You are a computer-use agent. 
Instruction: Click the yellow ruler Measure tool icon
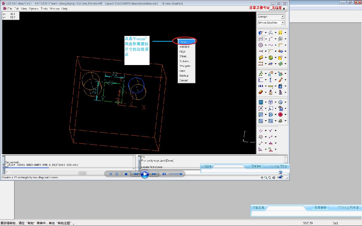(270, 86)
